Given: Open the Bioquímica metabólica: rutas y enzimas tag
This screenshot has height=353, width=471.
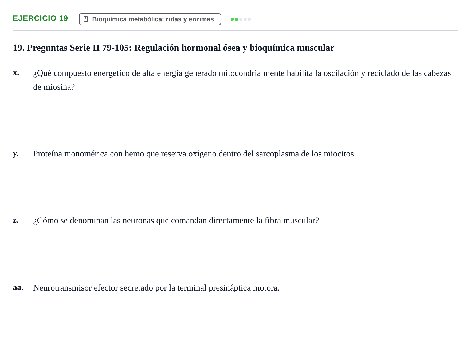Looking at the screenshot, I should [150, 19].
